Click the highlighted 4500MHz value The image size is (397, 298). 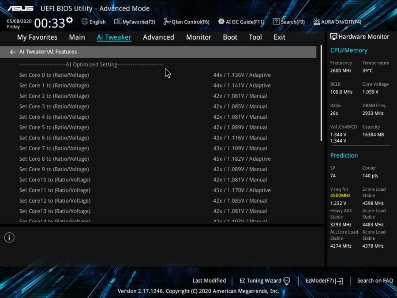point(340,196)
